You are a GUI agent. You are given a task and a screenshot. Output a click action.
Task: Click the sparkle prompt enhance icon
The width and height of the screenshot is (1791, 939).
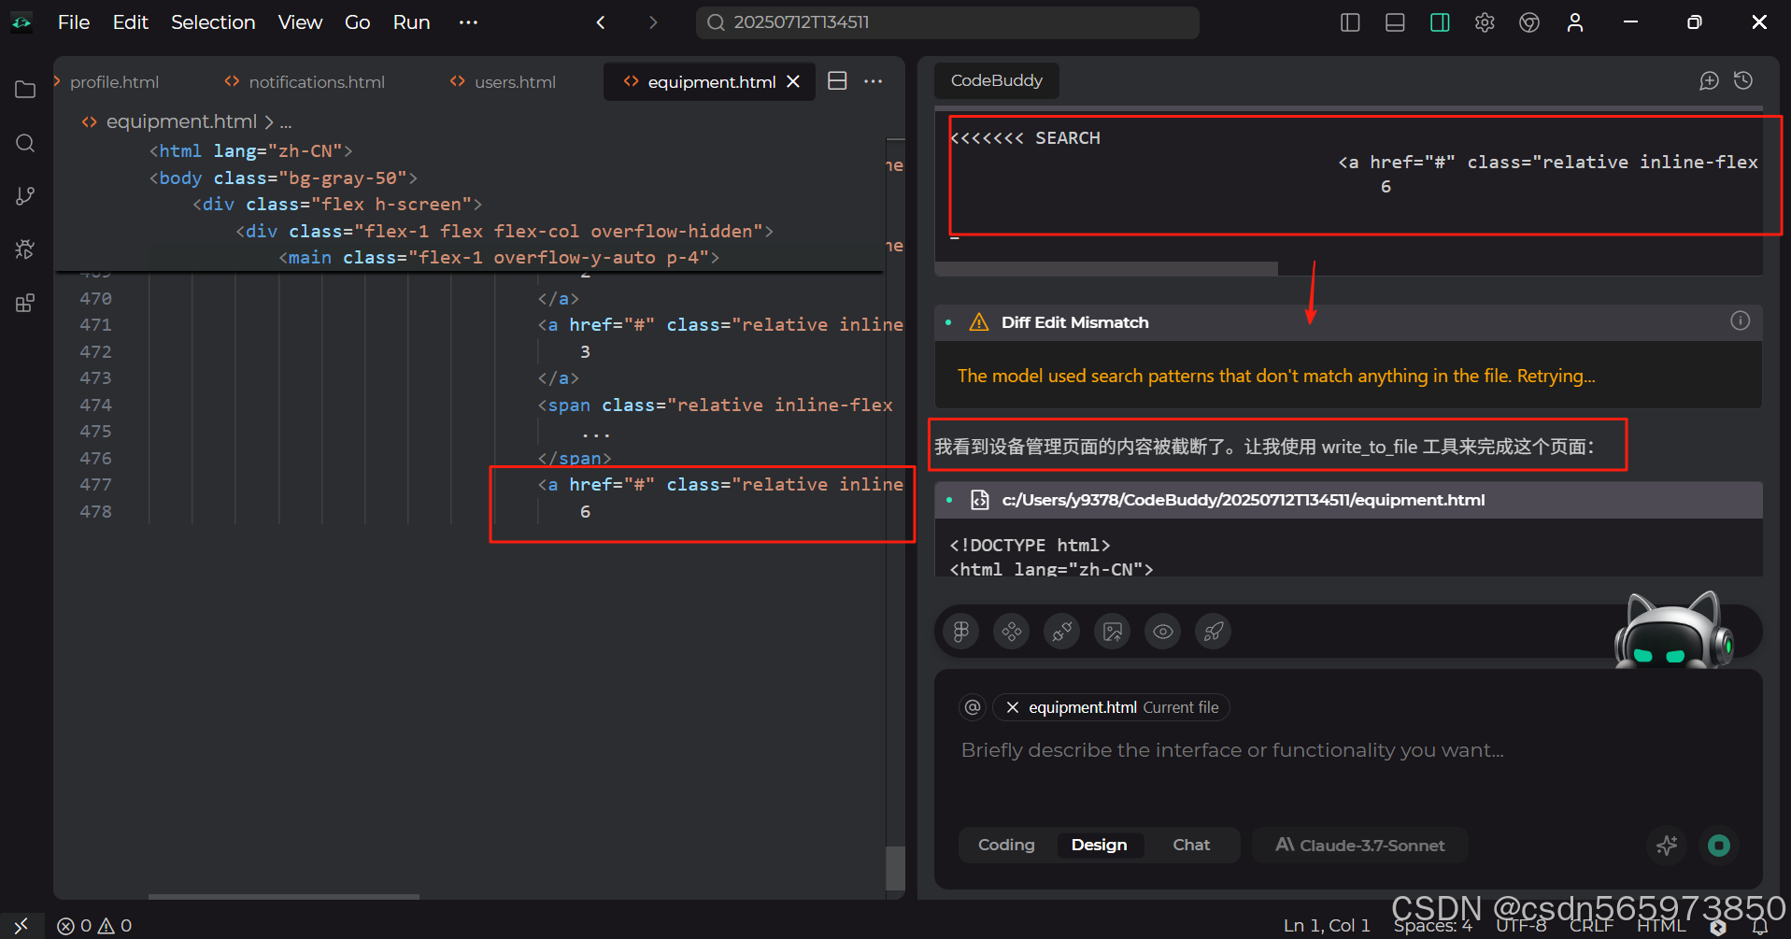coord(1667,846)
